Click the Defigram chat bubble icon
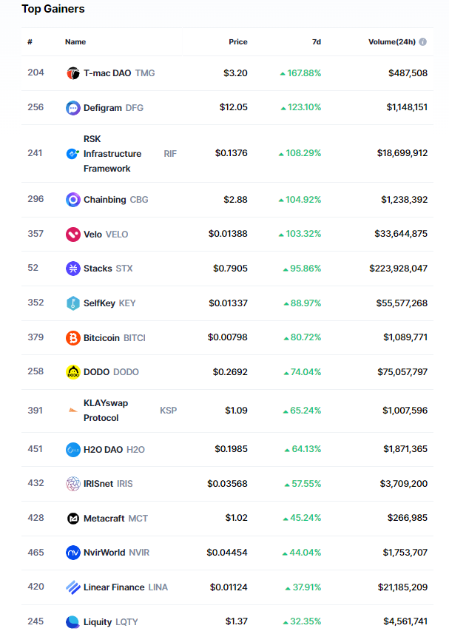Screen dimensions: 449x634 (72, 108)
